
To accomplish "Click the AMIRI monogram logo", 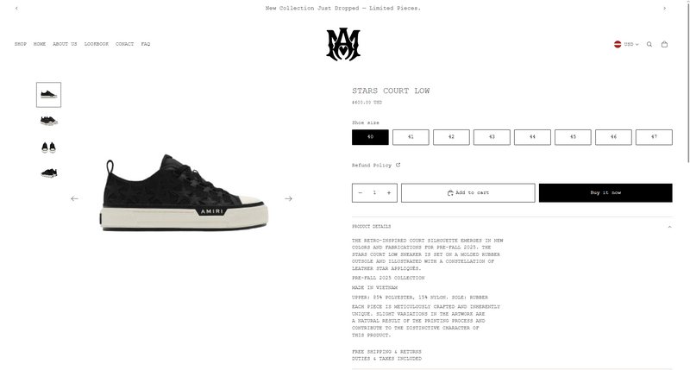I will (x=343, y=44).
